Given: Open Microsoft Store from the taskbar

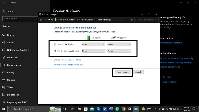Looking at the screenshot, I should click(x=85, y=109).
